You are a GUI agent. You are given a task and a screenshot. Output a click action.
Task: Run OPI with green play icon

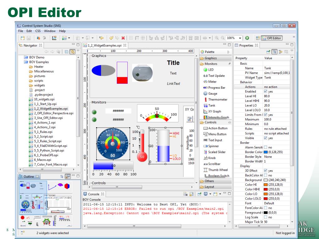pos(247,38)
